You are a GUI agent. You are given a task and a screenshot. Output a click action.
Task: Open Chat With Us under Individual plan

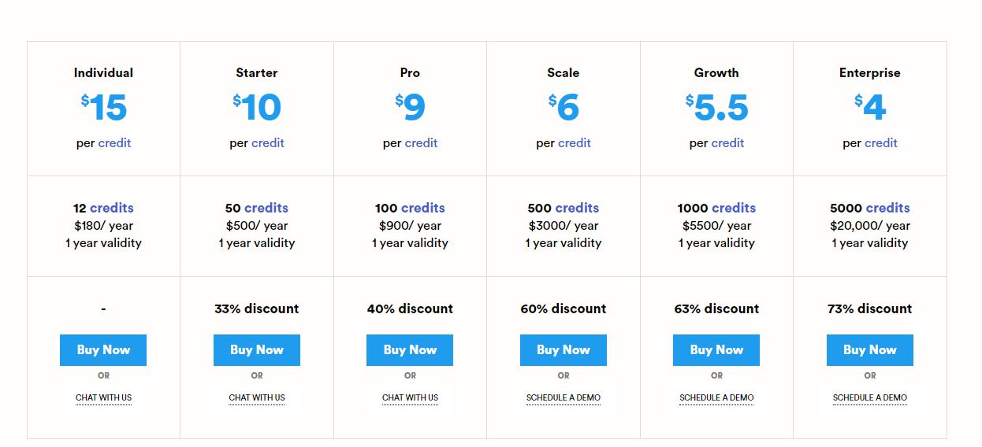click(103, 397)
